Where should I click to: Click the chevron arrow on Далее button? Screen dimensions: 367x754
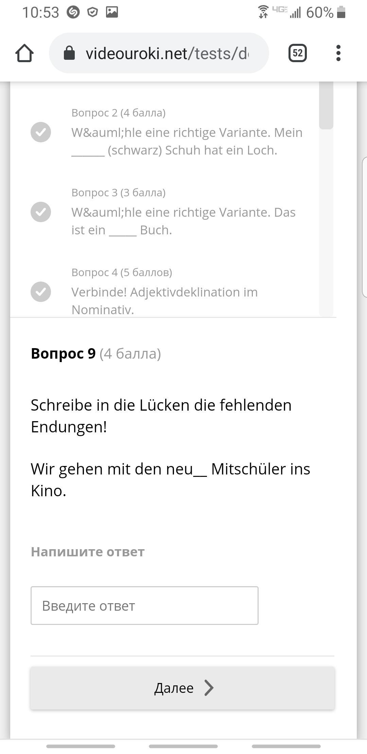[209, 688]
